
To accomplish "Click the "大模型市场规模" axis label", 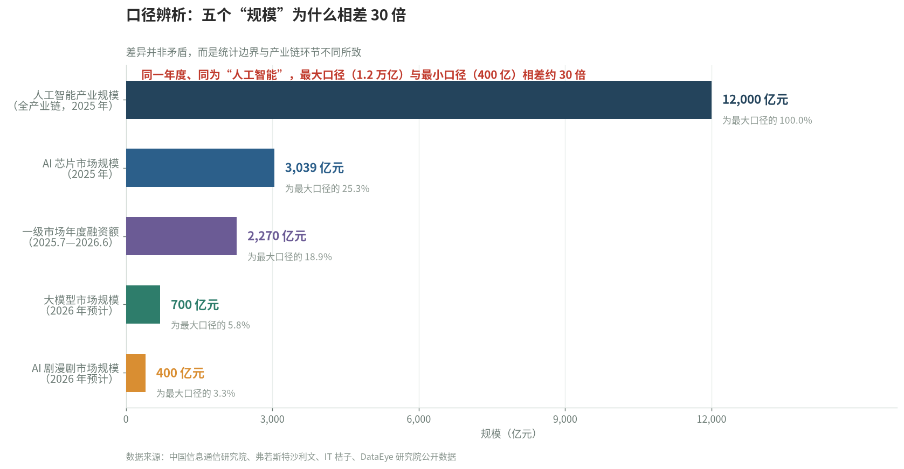I will (x=81, y=305).
